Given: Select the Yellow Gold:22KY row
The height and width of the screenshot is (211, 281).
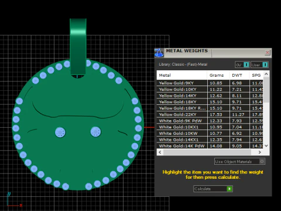Looking at the screenshot, I should [210, 114].
